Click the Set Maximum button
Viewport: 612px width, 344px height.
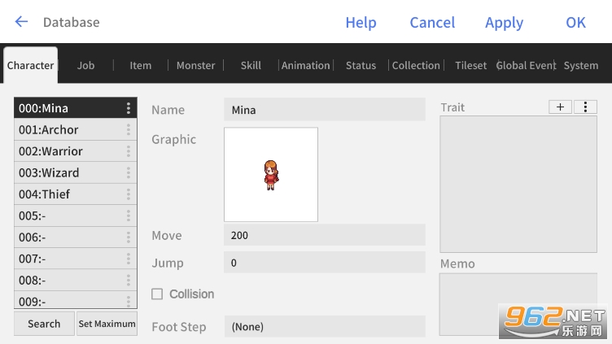click(107, 324)
